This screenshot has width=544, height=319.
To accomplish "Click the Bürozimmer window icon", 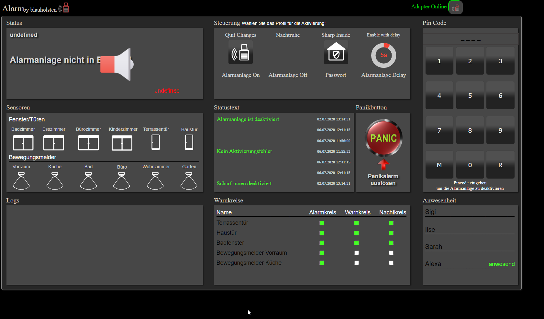I will tap(88, 143).
